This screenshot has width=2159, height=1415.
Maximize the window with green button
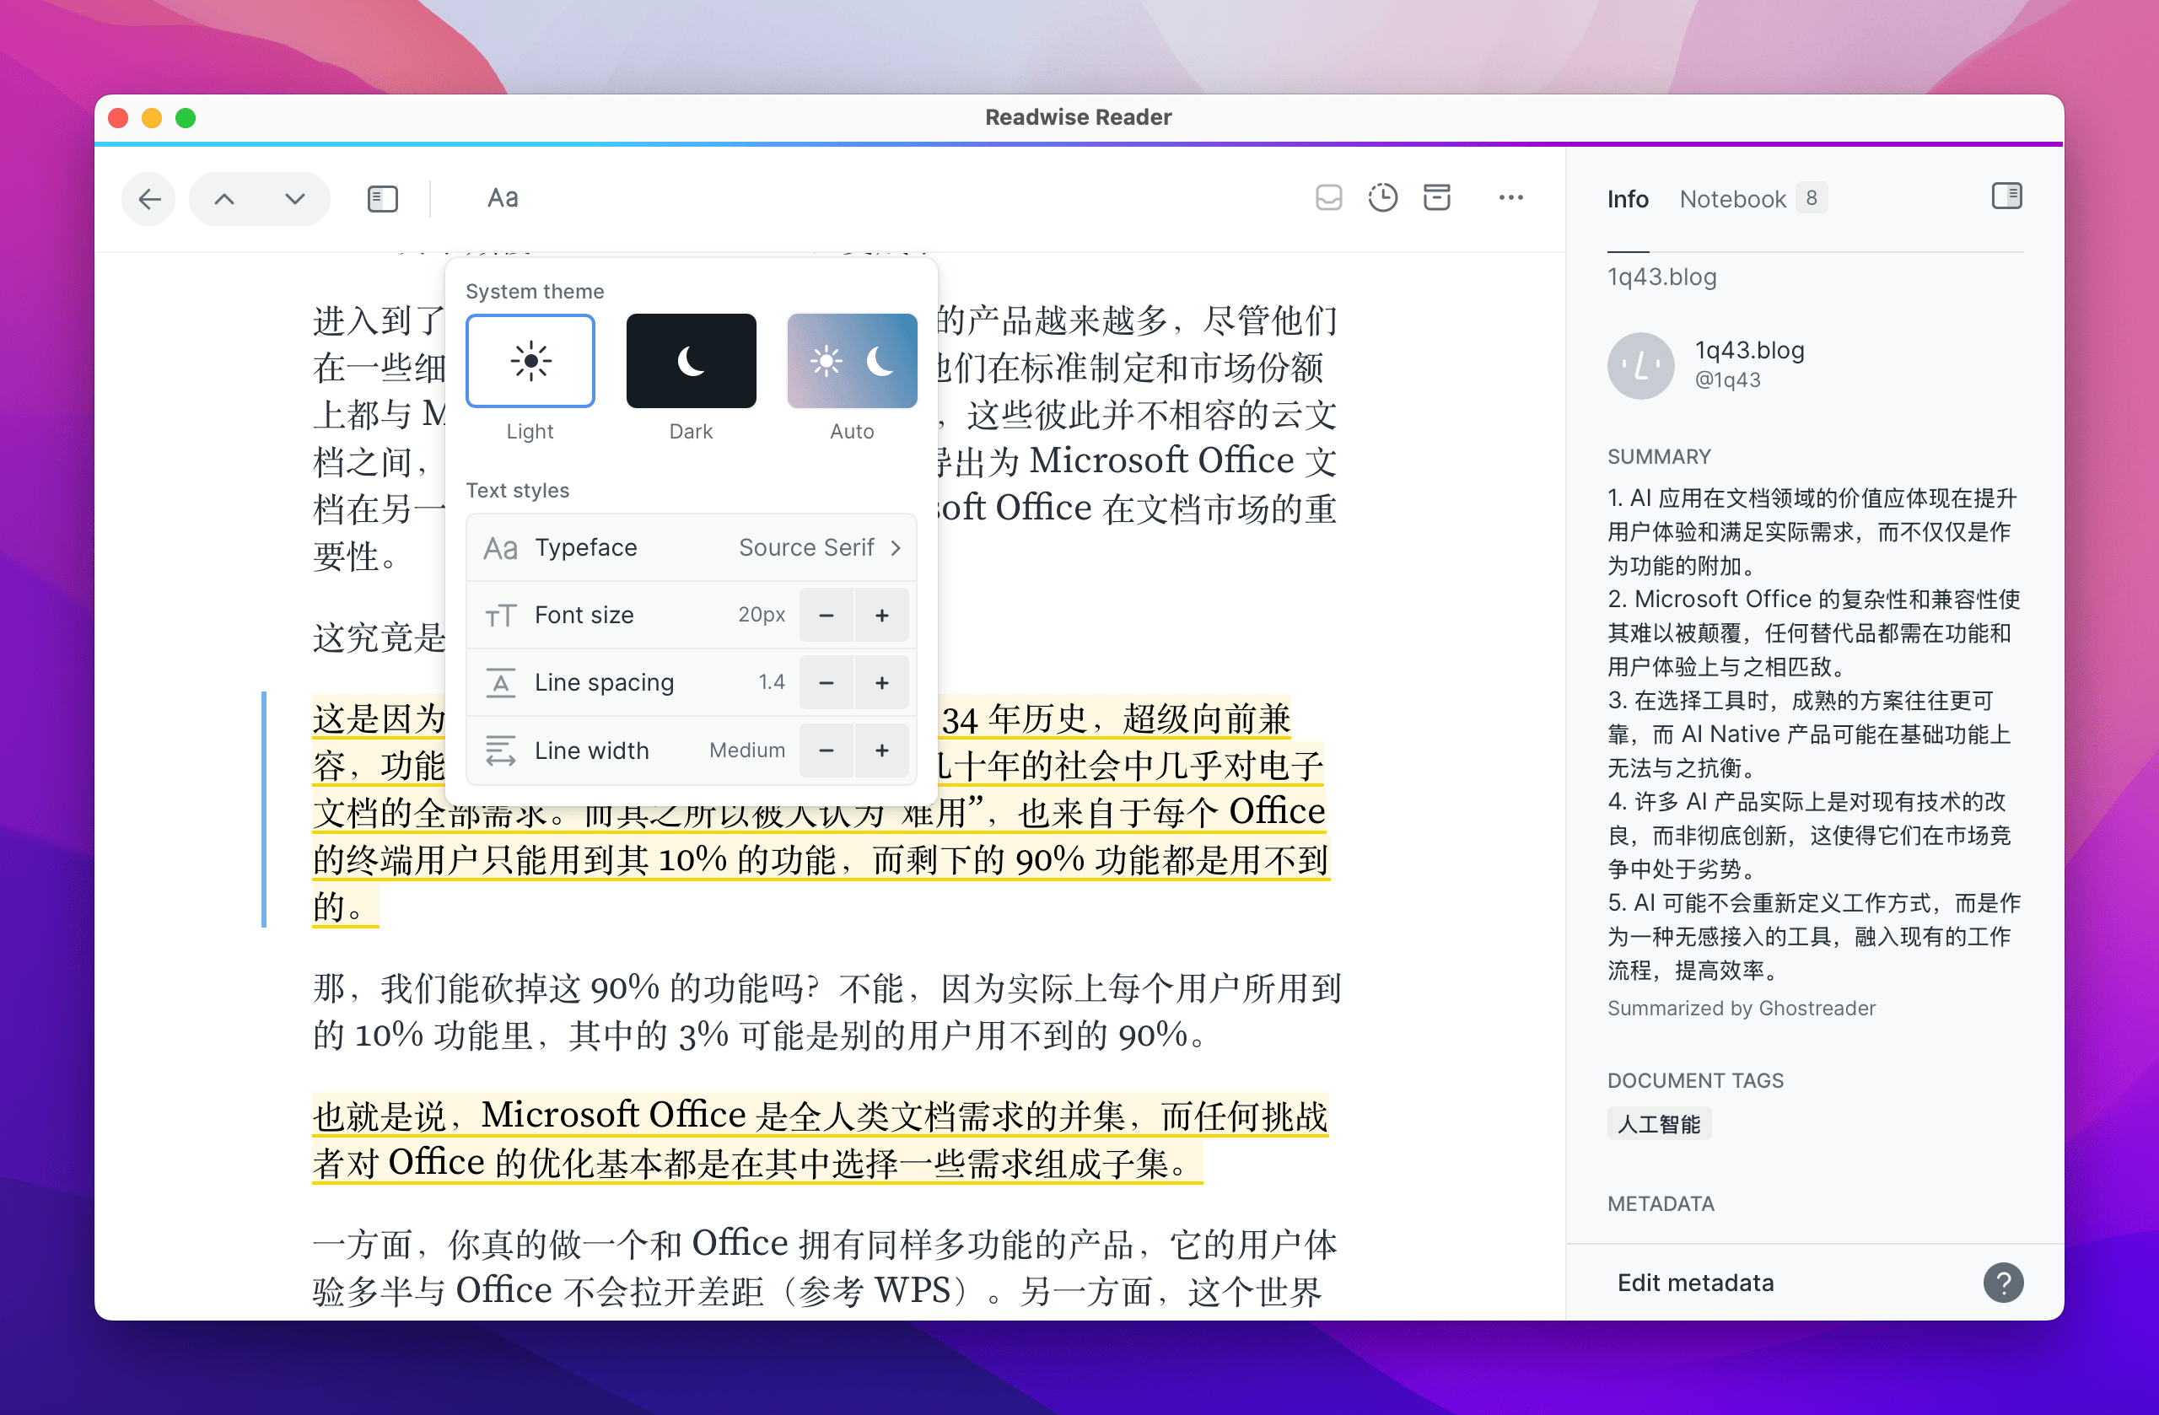[x=185, y=118]
